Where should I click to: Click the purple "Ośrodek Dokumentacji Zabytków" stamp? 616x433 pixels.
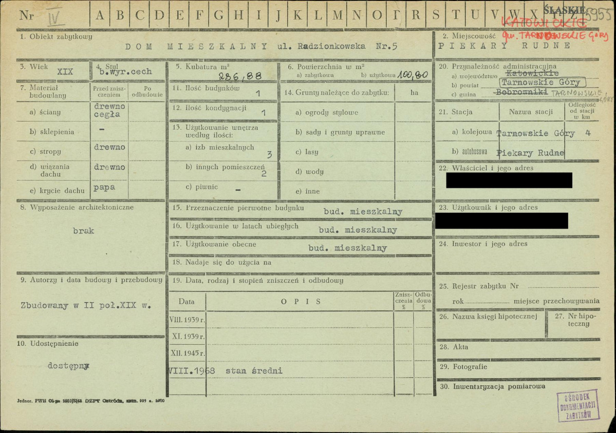(x=578, y=405)
